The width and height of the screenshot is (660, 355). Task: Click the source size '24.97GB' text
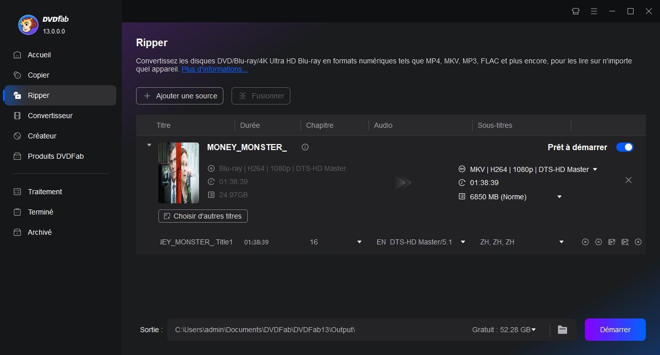pyautogui.click(x=234, y=195)
